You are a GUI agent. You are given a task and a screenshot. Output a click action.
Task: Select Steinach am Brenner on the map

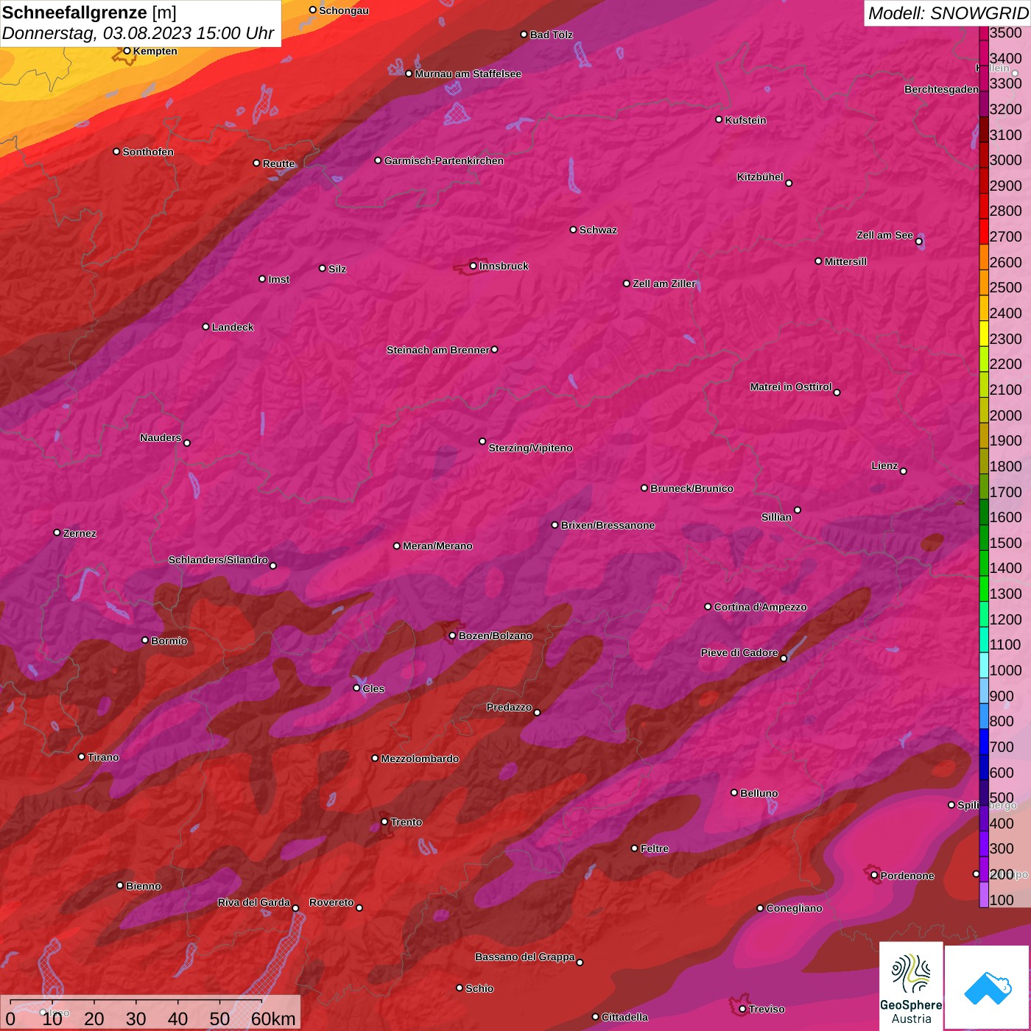[438, 350]
